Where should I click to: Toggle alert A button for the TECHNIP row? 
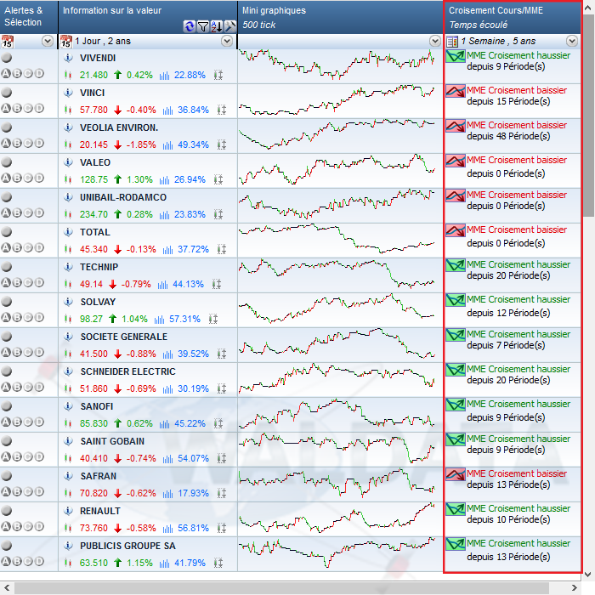point(7,283)
